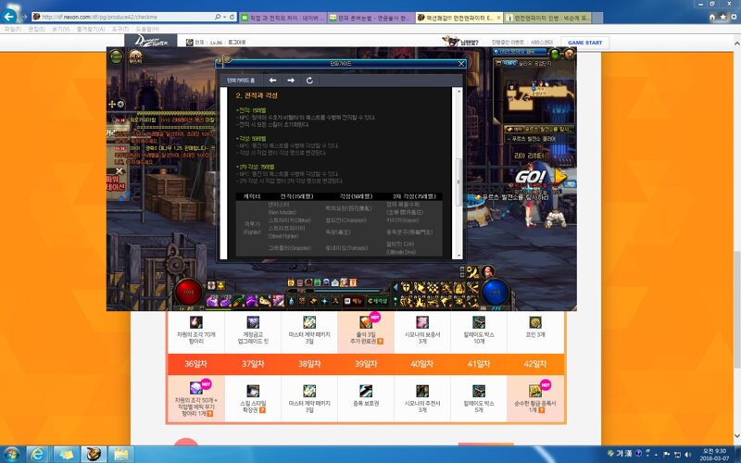741x463 pixels.
Task: Open the 보기(V) menu
Action: (x=60, y=30)
